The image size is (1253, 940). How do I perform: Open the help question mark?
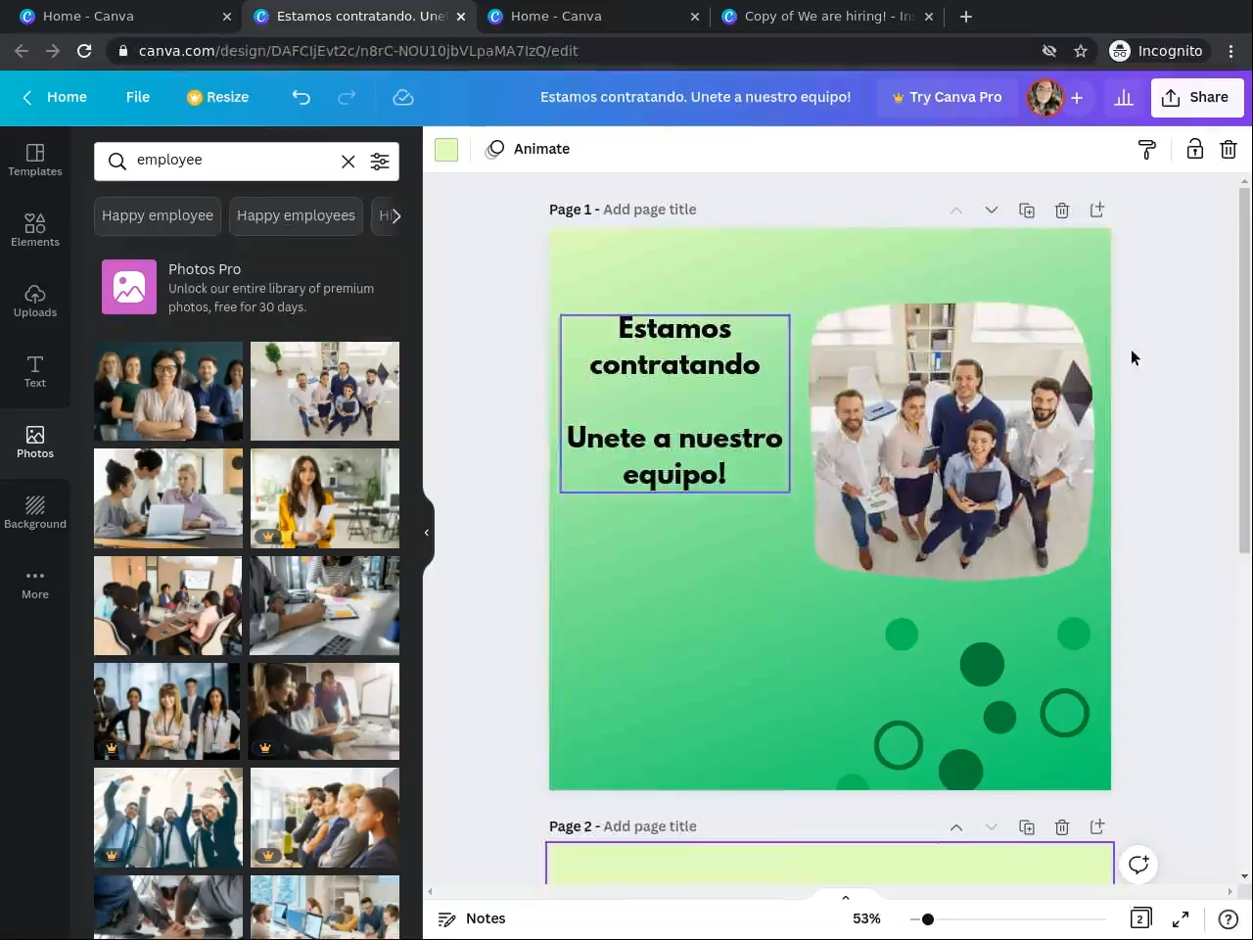point(1228,918)
